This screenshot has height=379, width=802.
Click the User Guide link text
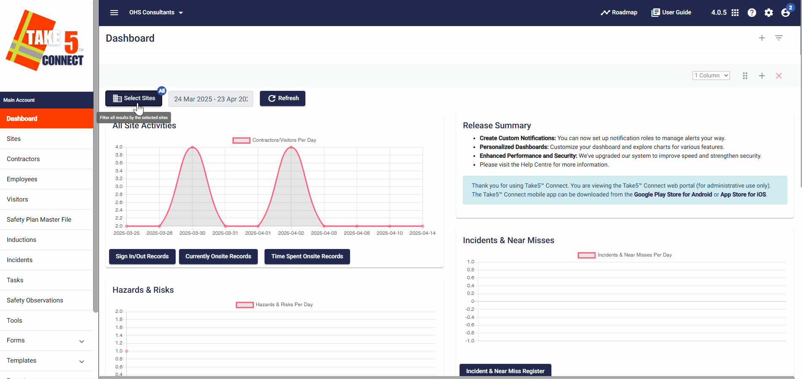pos(676,13)
